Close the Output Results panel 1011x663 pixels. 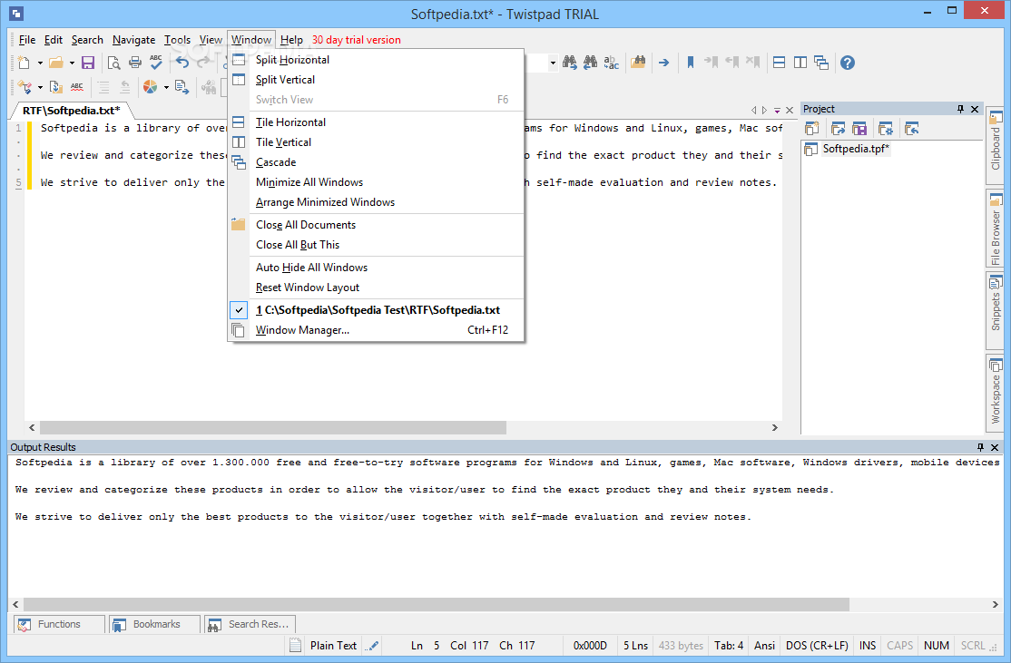click(995, 447)
